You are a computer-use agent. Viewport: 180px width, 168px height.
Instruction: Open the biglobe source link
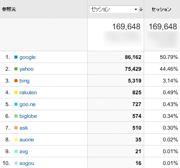click(28, 116)
